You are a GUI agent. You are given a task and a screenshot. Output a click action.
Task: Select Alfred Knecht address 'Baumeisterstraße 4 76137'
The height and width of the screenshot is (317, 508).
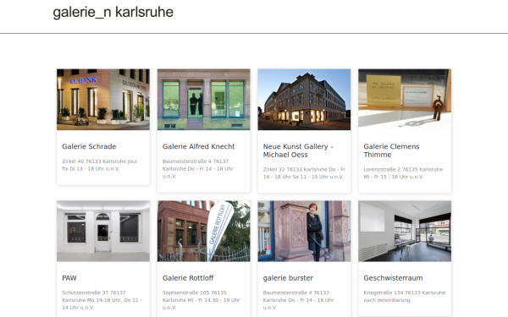pos(196,161)
